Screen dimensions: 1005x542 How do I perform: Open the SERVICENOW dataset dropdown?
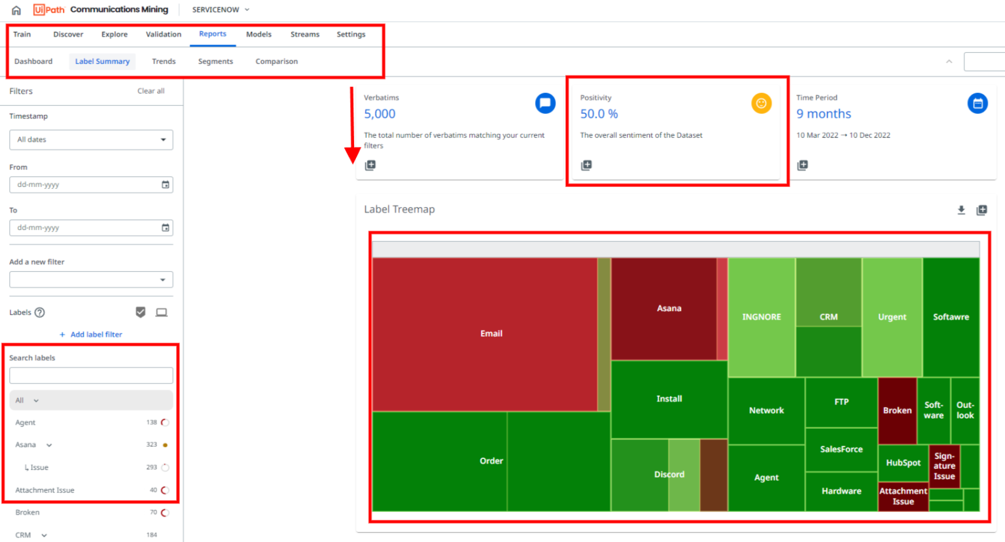click(220, 9)
